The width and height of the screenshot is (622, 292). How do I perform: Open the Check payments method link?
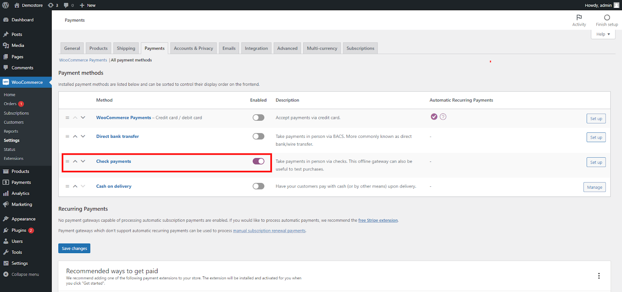(114, 161)
